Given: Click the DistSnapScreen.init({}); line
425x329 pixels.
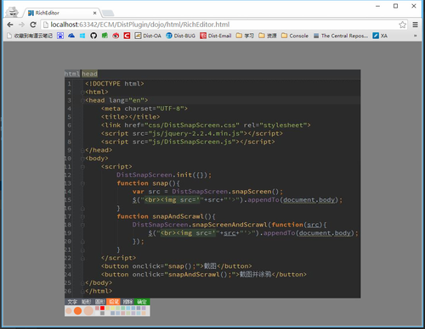Looking at the screenshot, I should coord(164,175).
